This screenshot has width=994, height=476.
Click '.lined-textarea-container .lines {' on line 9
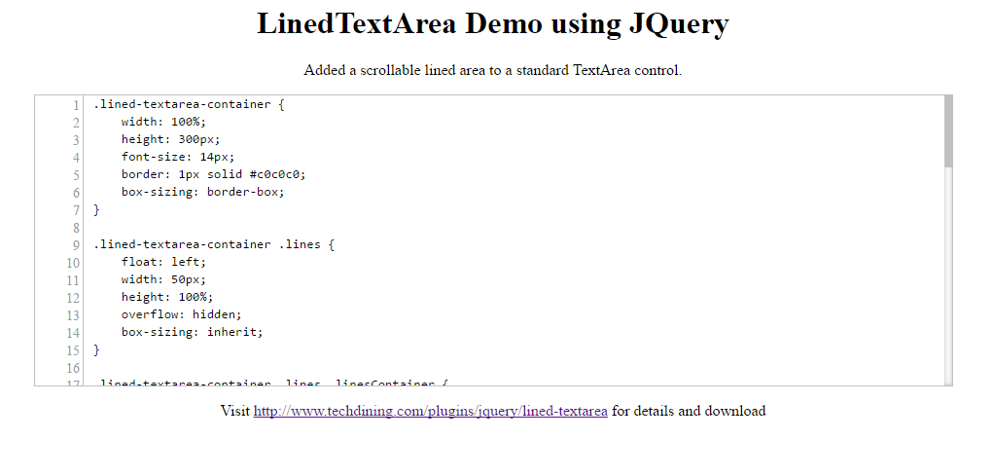(x=214, y=244)
